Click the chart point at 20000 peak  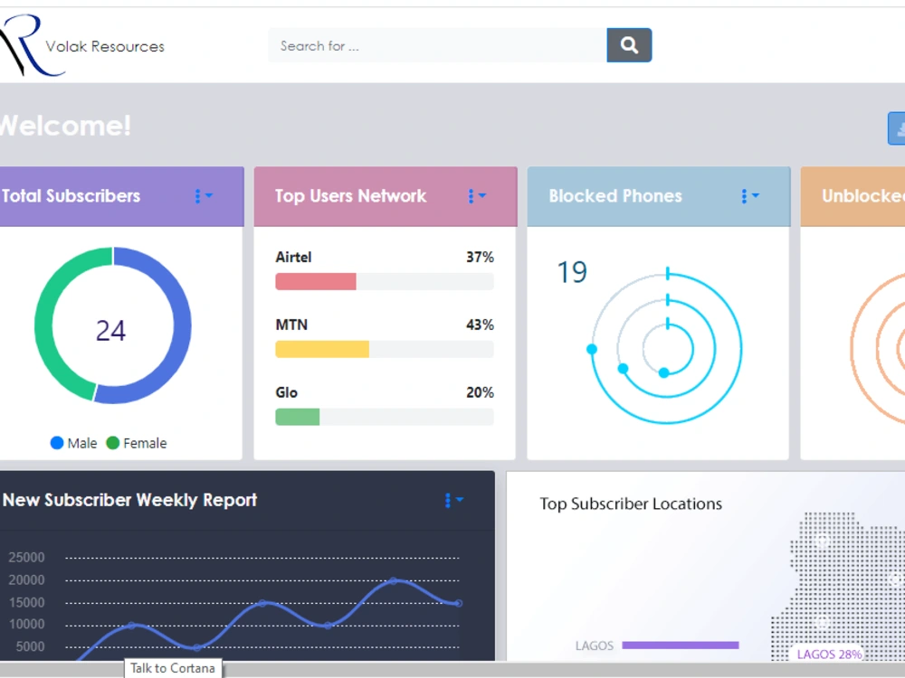click(x=394, y=580)
